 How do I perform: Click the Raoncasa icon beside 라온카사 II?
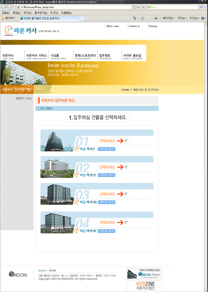point(77,175)
